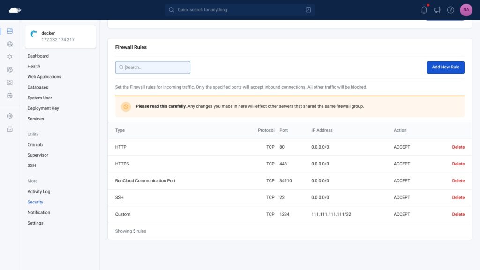
Task: Click the RunCloud cloud logo
Action: pos(15,10)
